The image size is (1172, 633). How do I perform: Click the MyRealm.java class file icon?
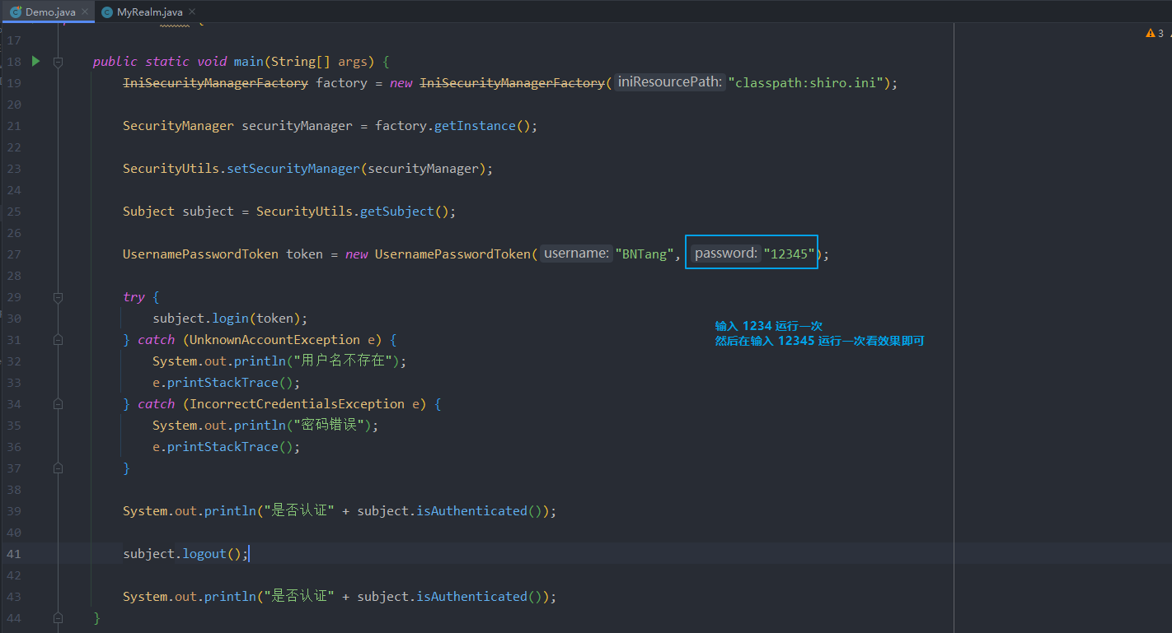click(x=107, y=12)
